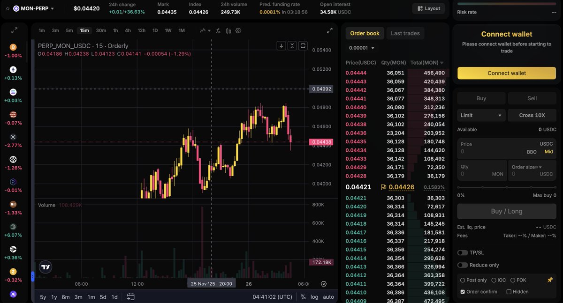563x303 pixels.
Task: Open the Cross 10X leverage selector
Action: [x=532, y=115]
